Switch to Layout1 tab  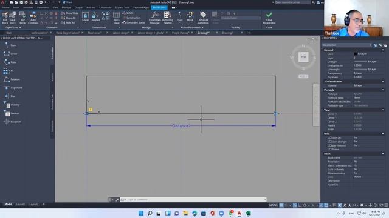pos(20,205)
